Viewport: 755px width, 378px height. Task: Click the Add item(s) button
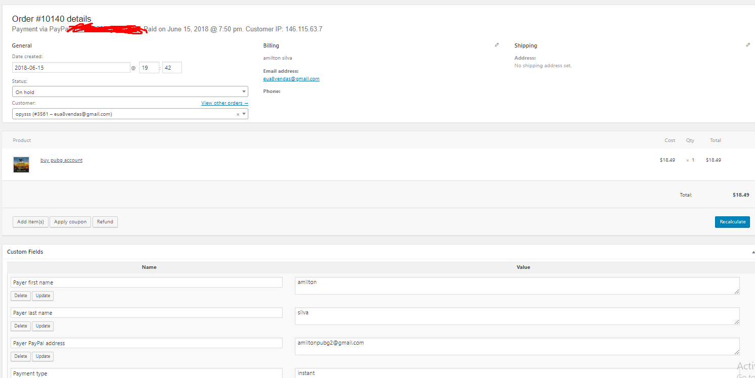coord(30,222)
